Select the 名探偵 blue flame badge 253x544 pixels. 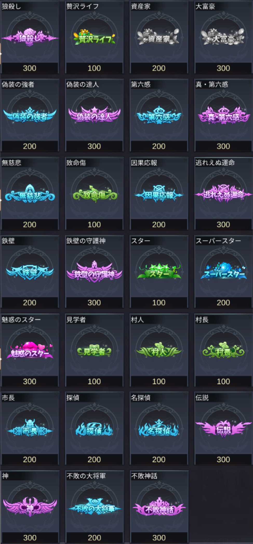pos(159,429)
